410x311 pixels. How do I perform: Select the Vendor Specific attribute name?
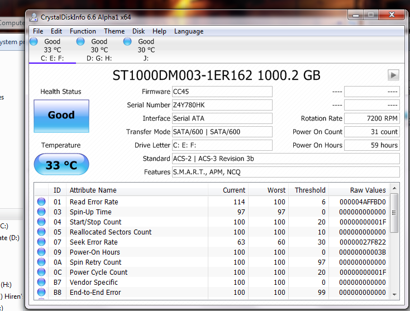[x=94, y=283]
